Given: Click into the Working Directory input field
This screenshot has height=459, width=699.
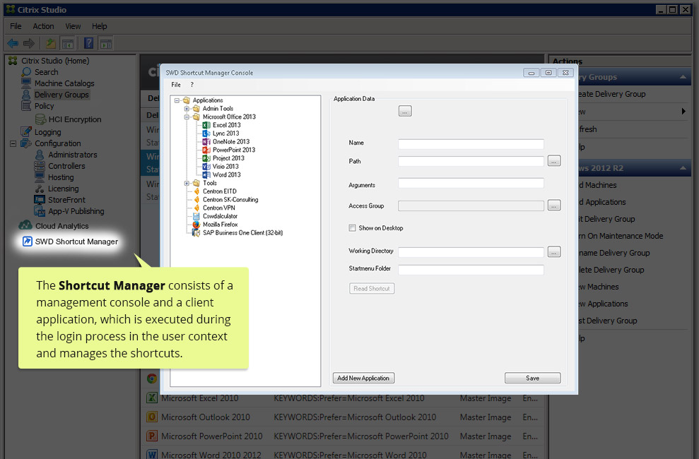Looking at the screenshot, I should [471, 252].
